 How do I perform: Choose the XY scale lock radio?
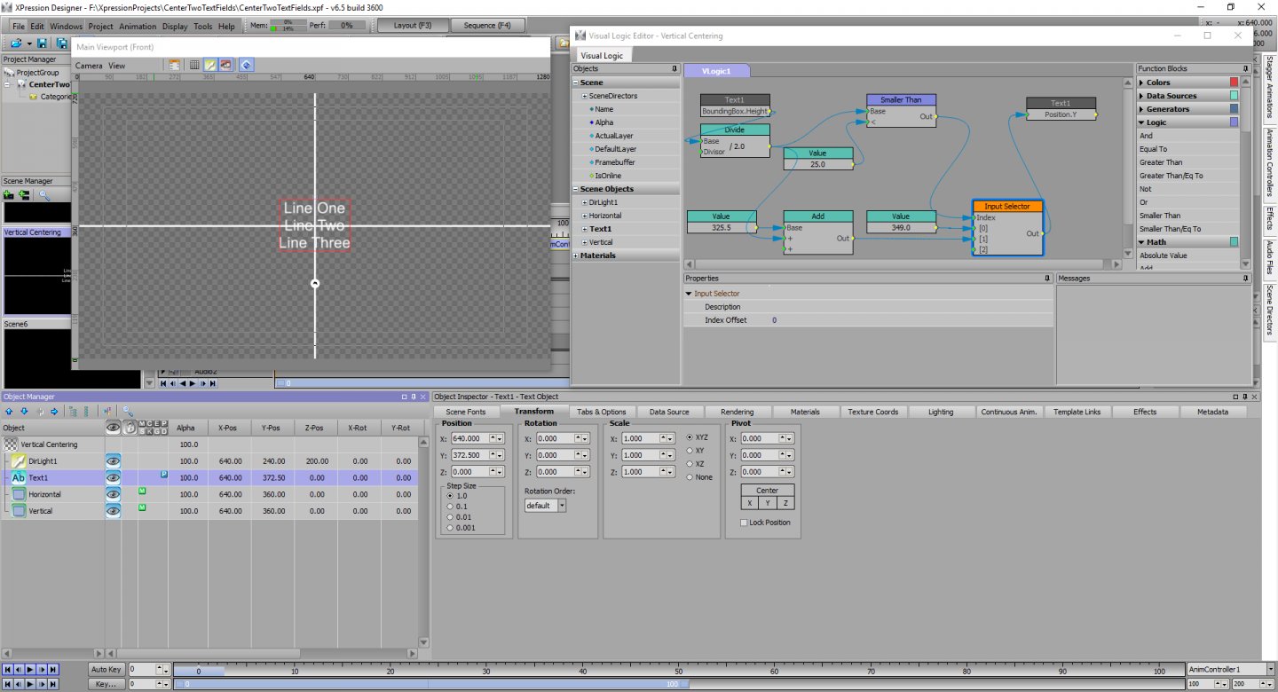(690, 451)
